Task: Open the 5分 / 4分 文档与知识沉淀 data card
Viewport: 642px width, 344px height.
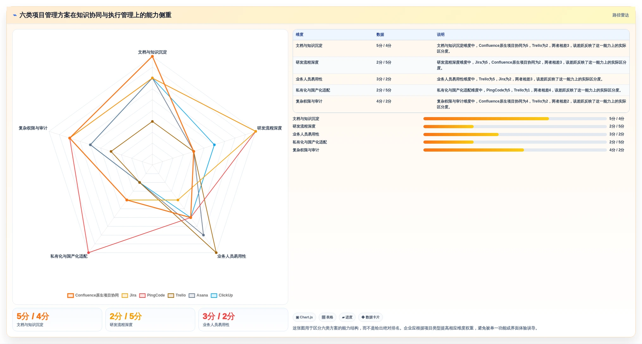Action: pos(57,320)
